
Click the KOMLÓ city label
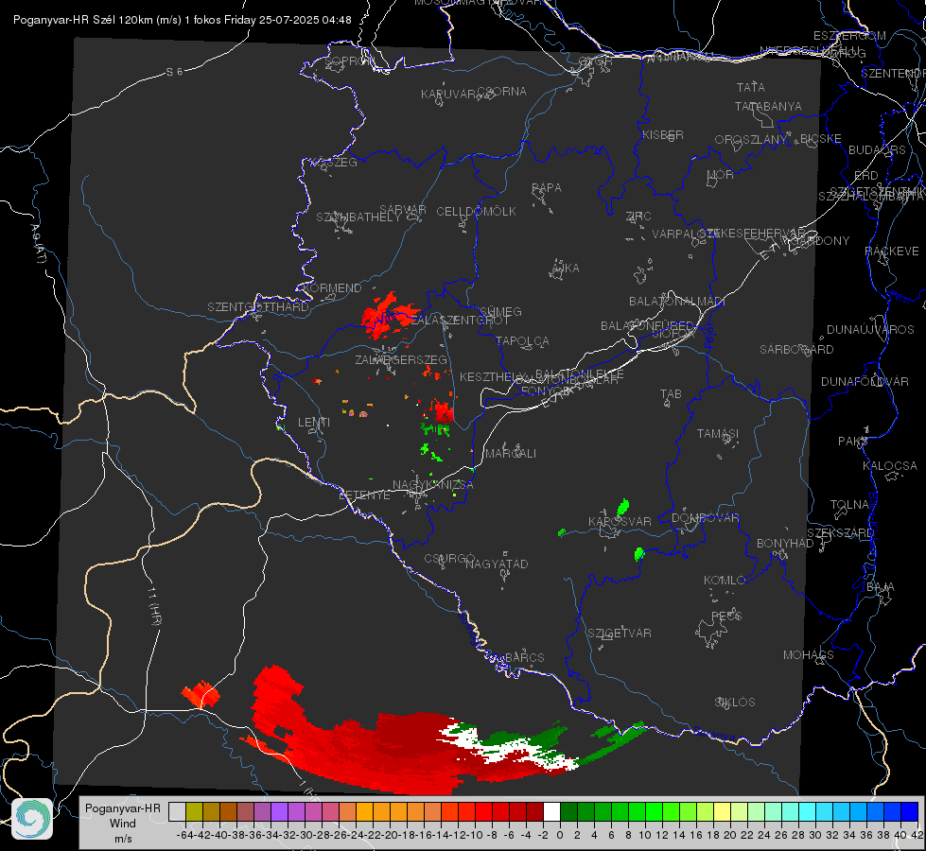(x=725, y=581)
